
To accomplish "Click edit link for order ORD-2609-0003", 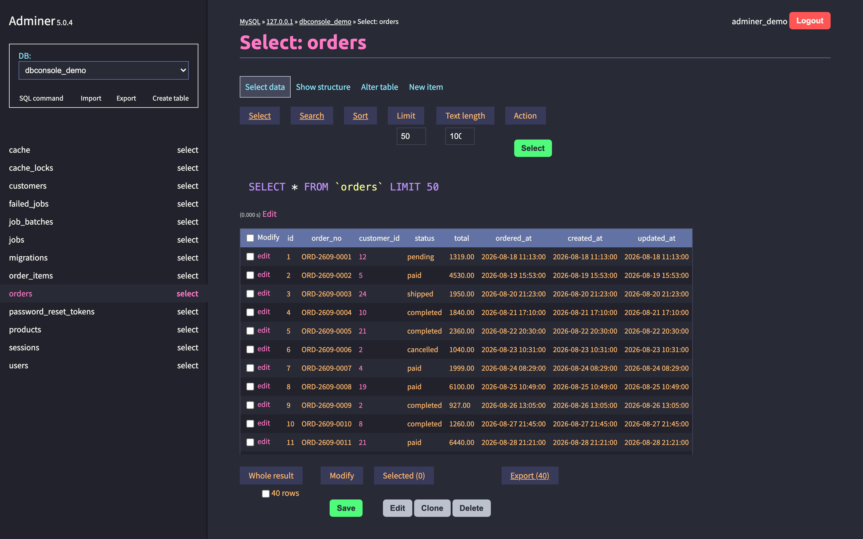I will point(263,293).
